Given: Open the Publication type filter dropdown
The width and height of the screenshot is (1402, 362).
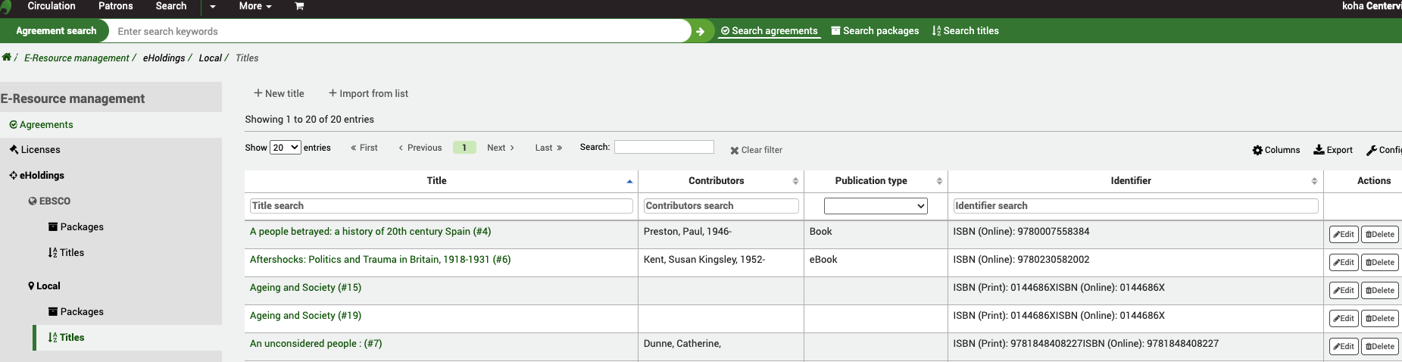Looking at the screenshot, I should click(876, 206).
